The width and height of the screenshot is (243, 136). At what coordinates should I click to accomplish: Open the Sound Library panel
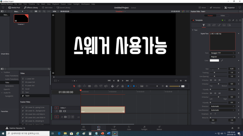(x=63, y=8)
